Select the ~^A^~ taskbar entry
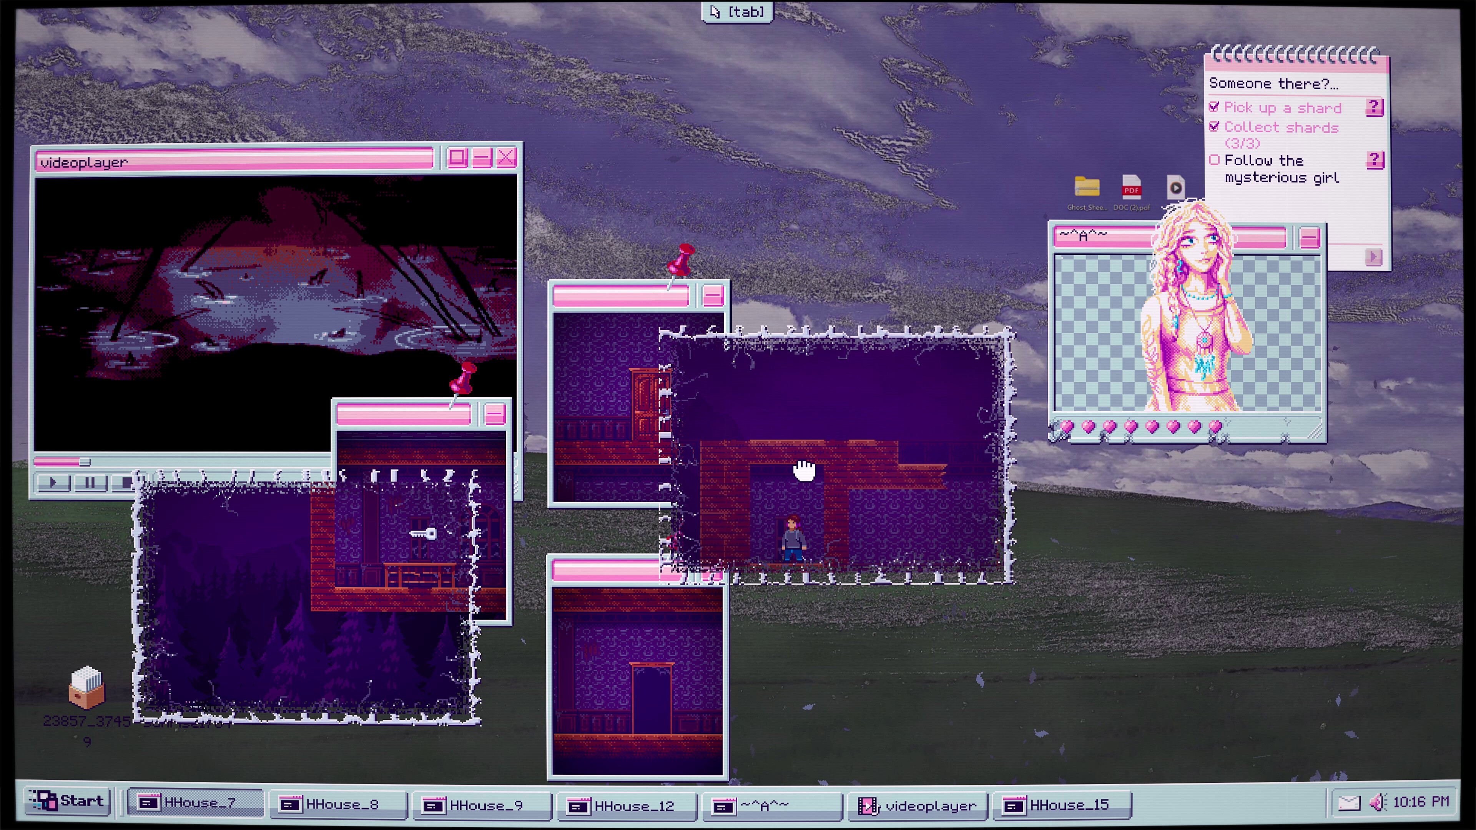The height and width of the screenshot is (830, 1476). (x=772, y=806)
